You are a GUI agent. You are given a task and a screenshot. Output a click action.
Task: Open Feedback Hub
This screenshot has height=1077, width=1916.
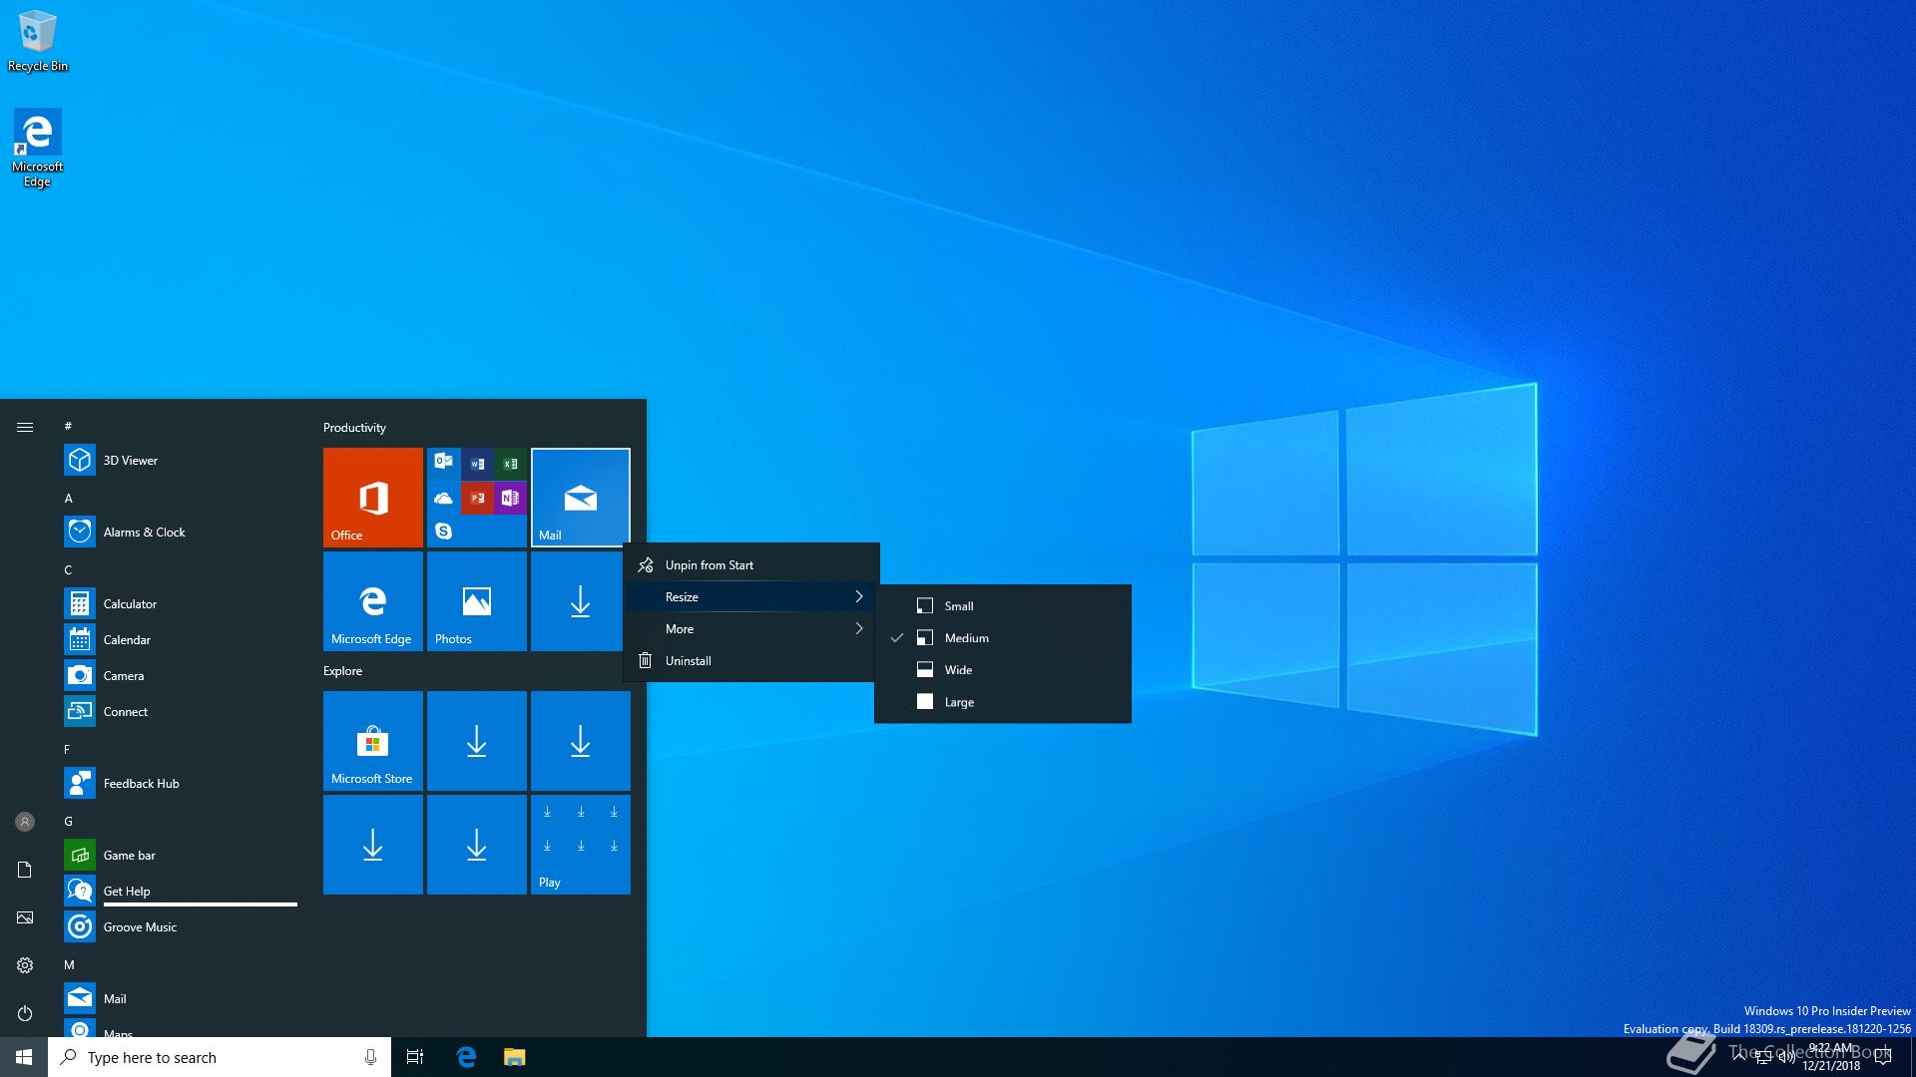point(181,783)
